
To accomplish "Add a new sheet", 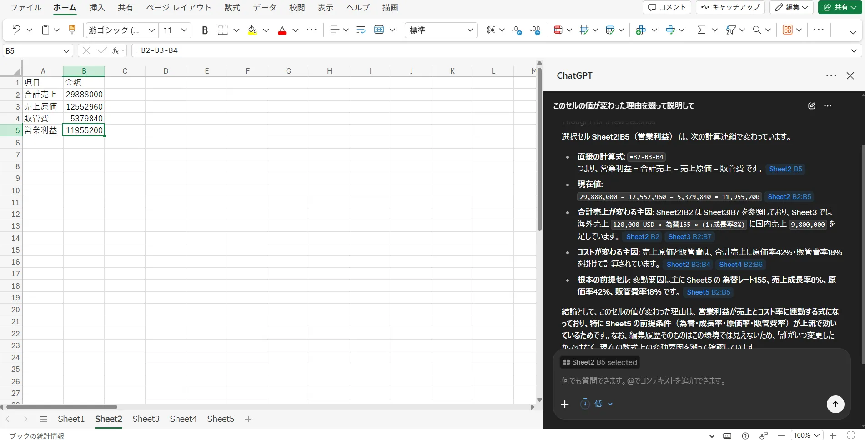I will click(x=248, y=419).
